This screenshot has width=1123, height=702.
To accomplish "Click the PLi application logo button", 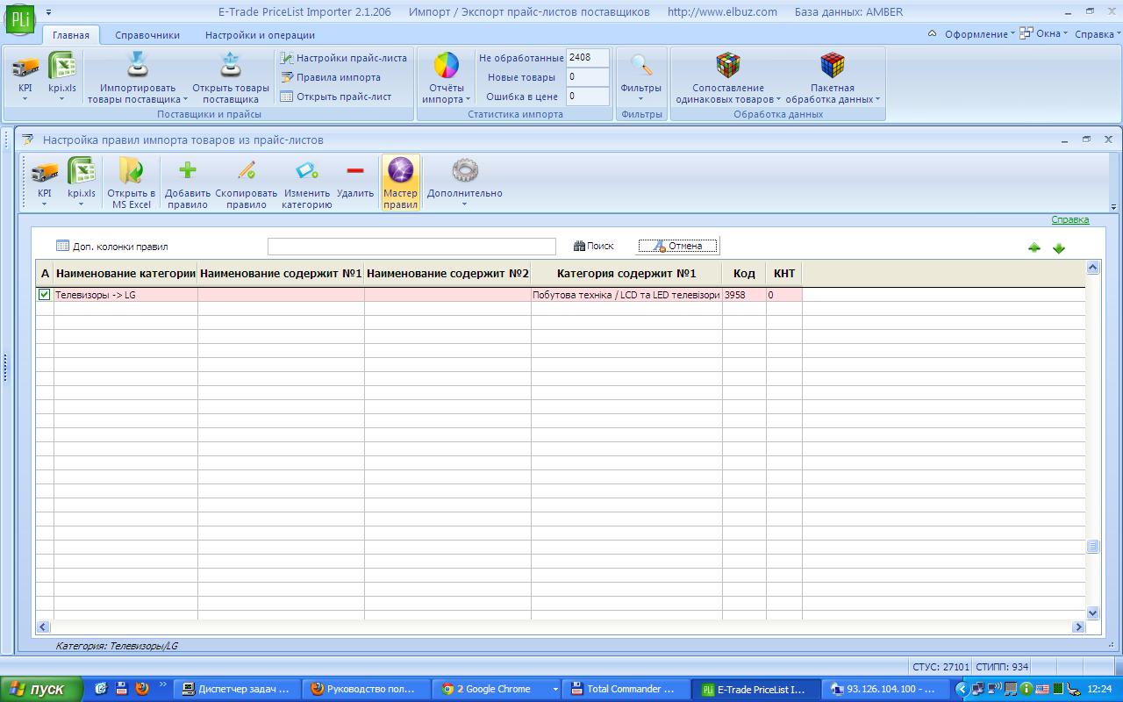I will click(19, 18).
